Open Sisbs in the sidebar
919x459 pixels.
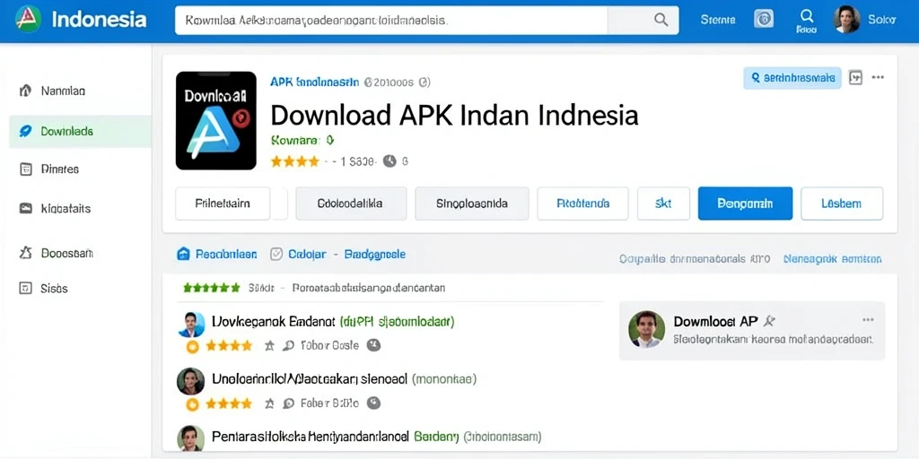click(80, 288)
